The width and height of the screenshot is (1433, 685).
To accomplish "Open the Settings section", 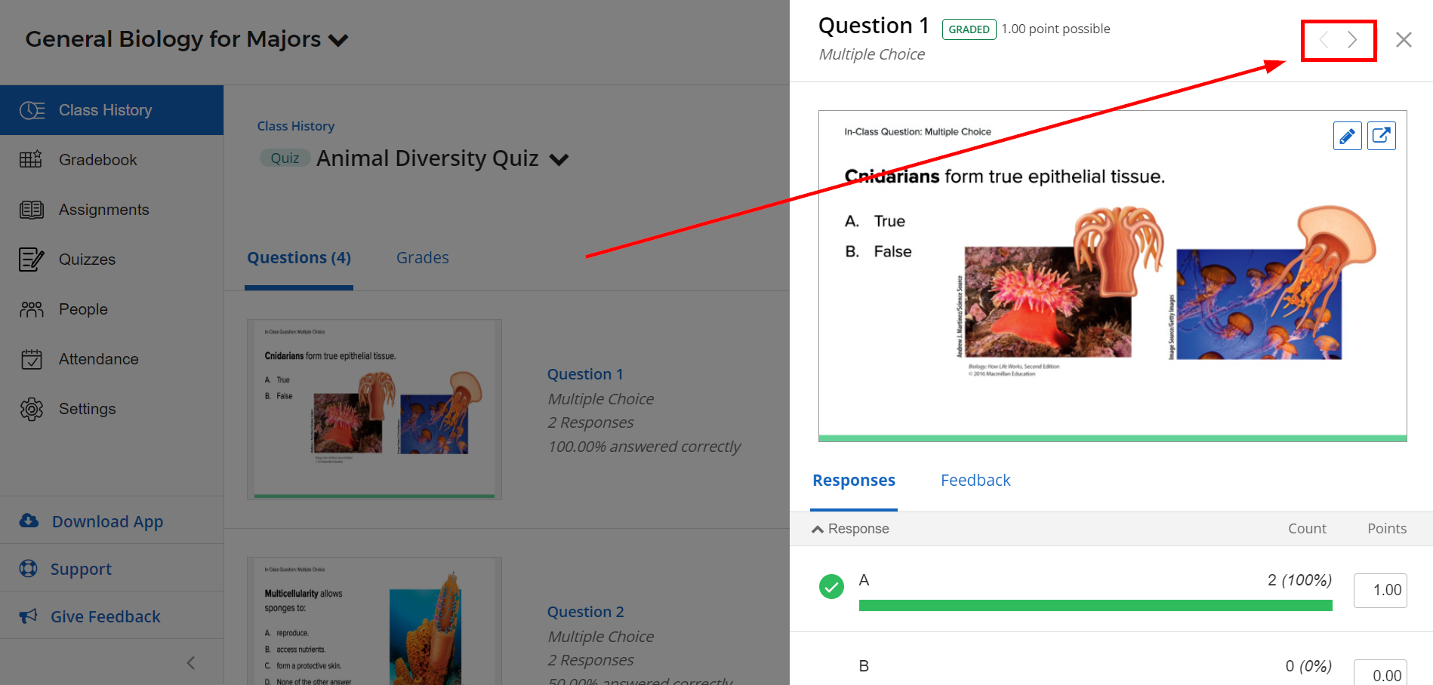I will [x=88, y=408].
